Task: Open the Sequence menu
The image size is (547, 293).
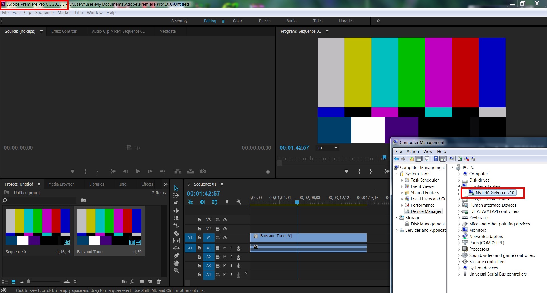Action: coord(44,13)
